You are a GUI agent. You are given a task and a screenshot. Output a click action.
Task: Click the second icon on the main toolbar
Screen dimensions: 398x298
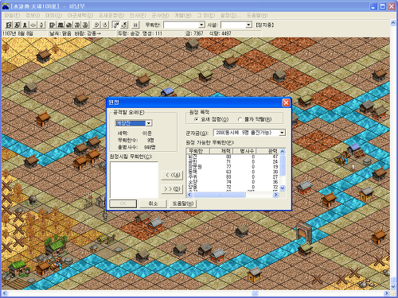tap(17, 25)
